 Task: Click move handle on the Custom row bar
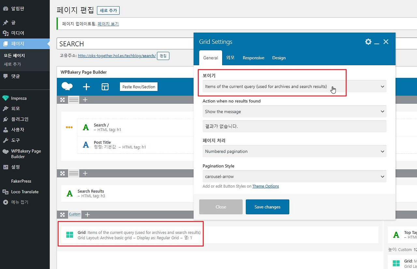(x=63, y=215)
